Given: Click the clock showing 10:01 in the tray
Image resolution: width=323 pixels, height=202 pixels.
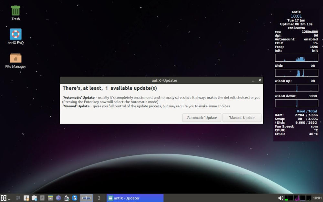Looking at the screenshot, I should point(317,198).
